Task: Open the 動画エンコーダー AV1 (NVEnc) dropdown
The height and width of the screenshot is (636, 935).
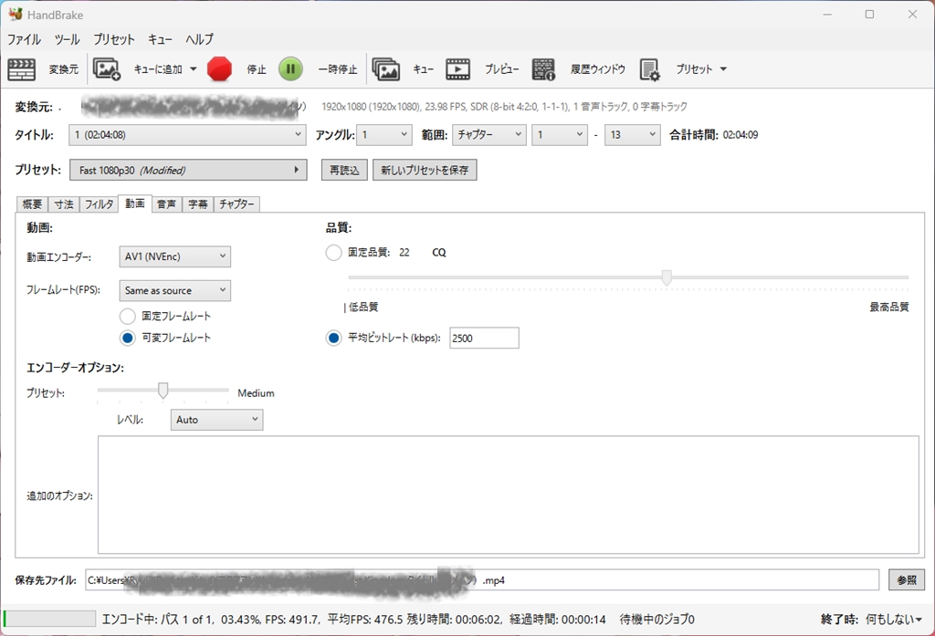Action: coord(174,256)
